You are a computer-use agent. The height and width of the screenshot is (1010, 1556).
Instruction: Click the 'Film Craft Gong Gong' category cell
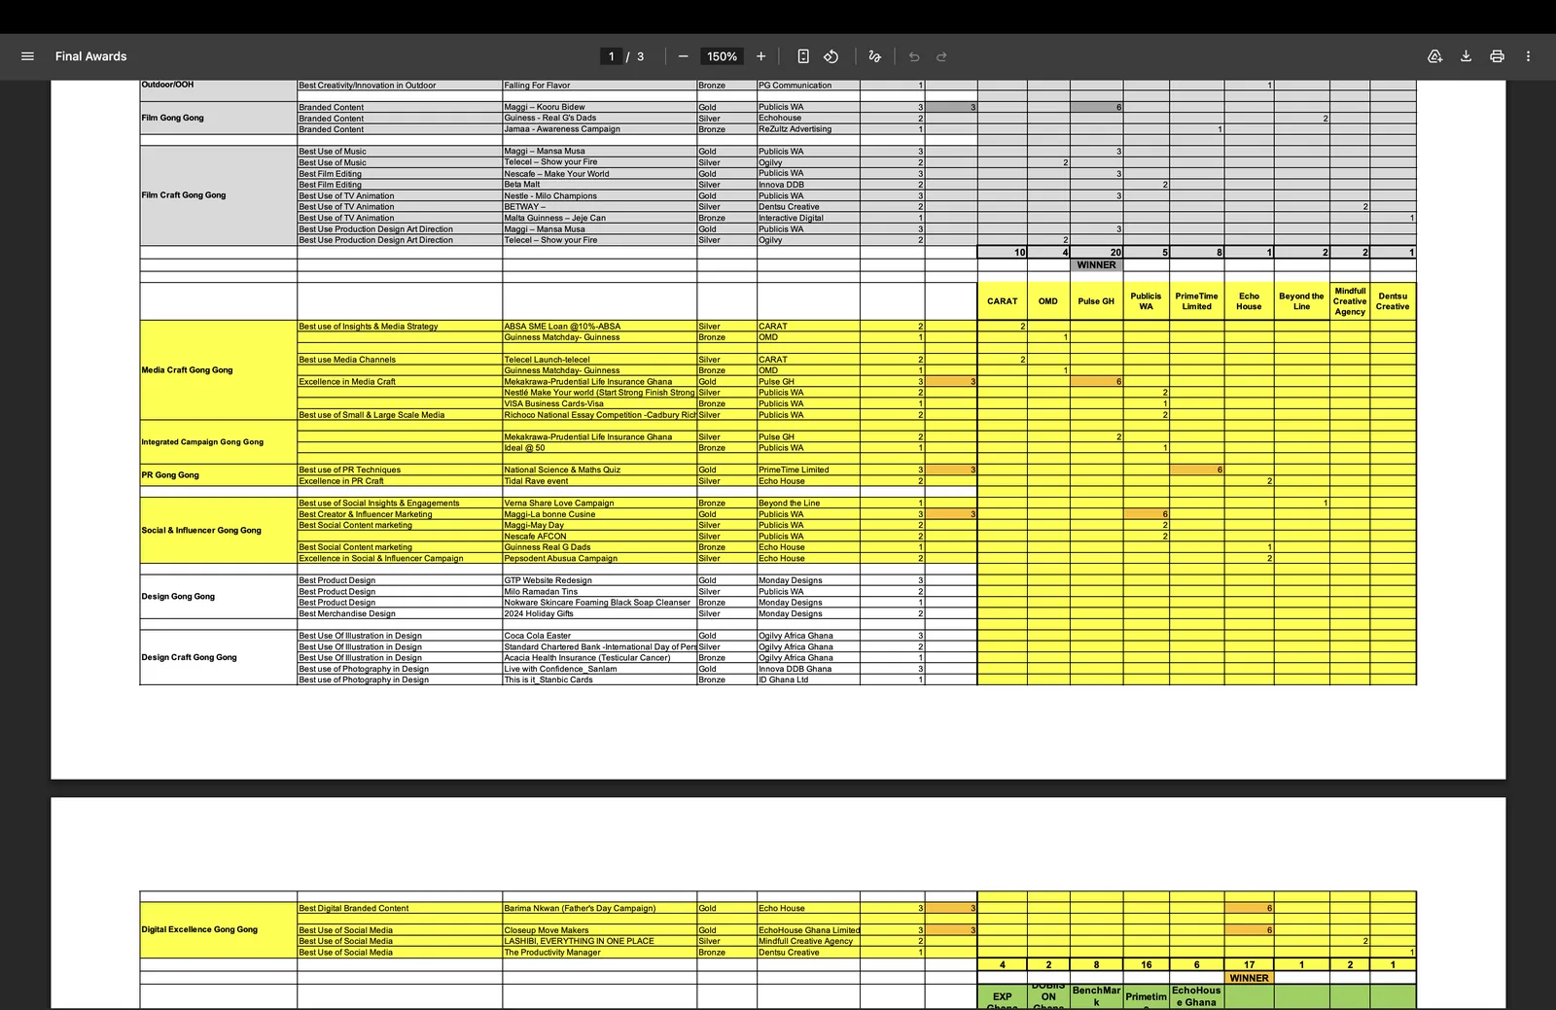pyautogui.click(x=219, y=195)
